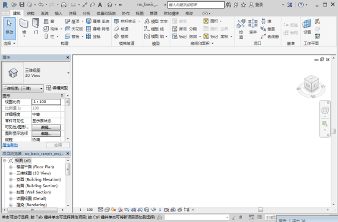Select the 垂直 (Vertical) opening tool
Image resolution: width=338 pixels, height=222 pixels.
click(x=268, y=29)
